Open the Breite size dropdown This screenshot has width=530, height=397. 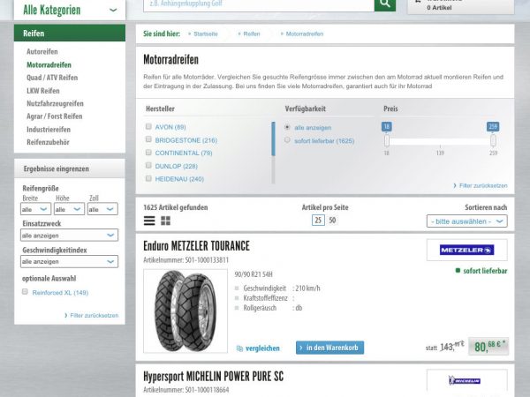coord(35,209)
